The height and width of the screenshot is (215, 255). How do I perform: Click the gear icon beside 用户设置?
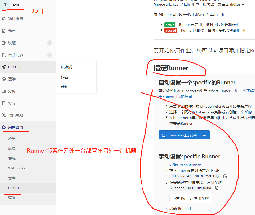[x=4, y=127]
